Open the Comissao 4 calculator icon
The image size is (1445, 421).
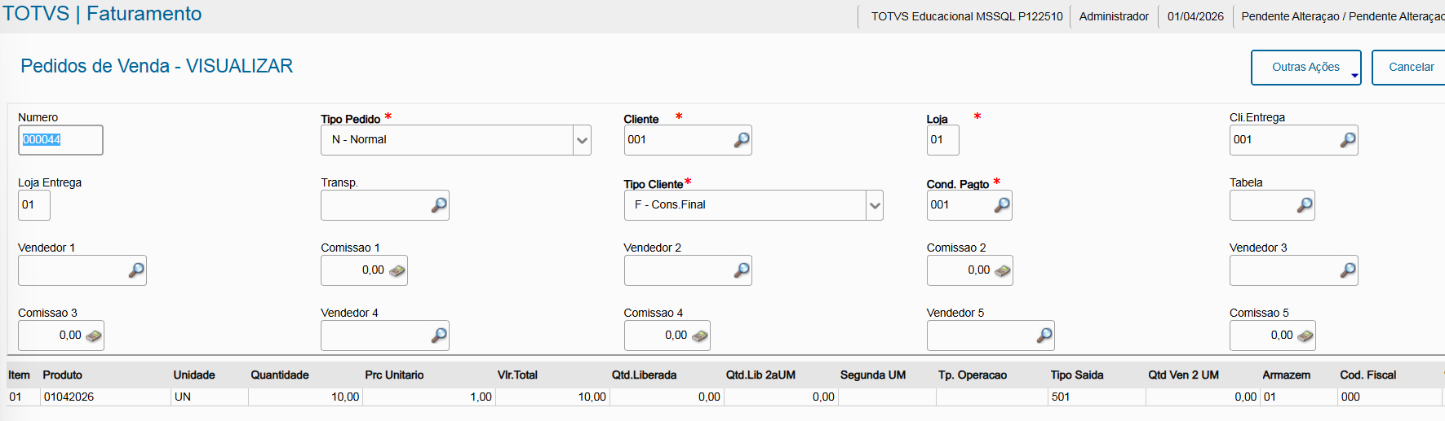(x=699, y=335)
